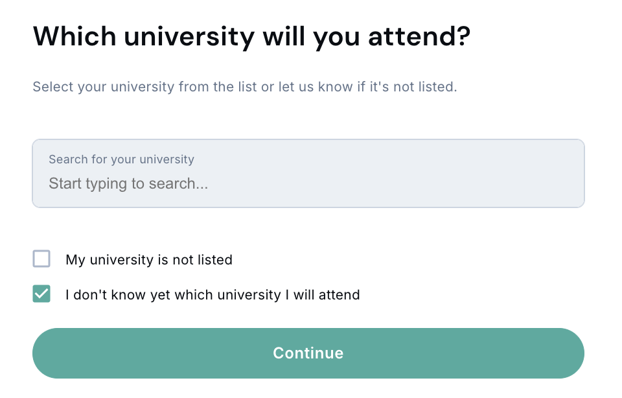The width and height of the screenshot is (622, 398).
Task: Click the 'Which university will you attend?' heading
Action: pyautogui.click(x=251, y=37)
